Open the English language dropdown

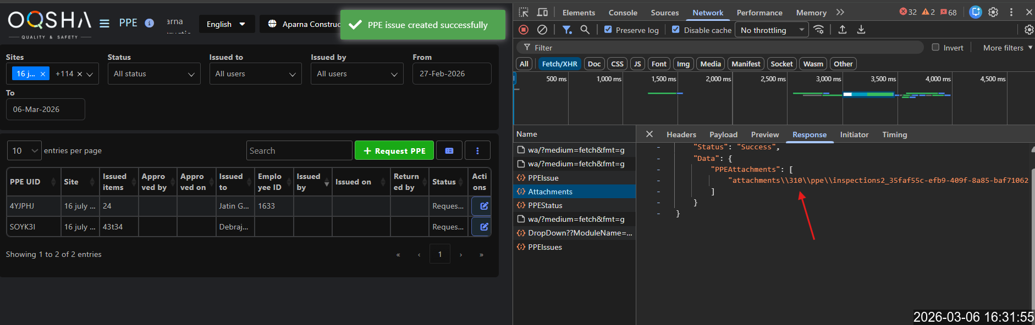coord(226,24)
